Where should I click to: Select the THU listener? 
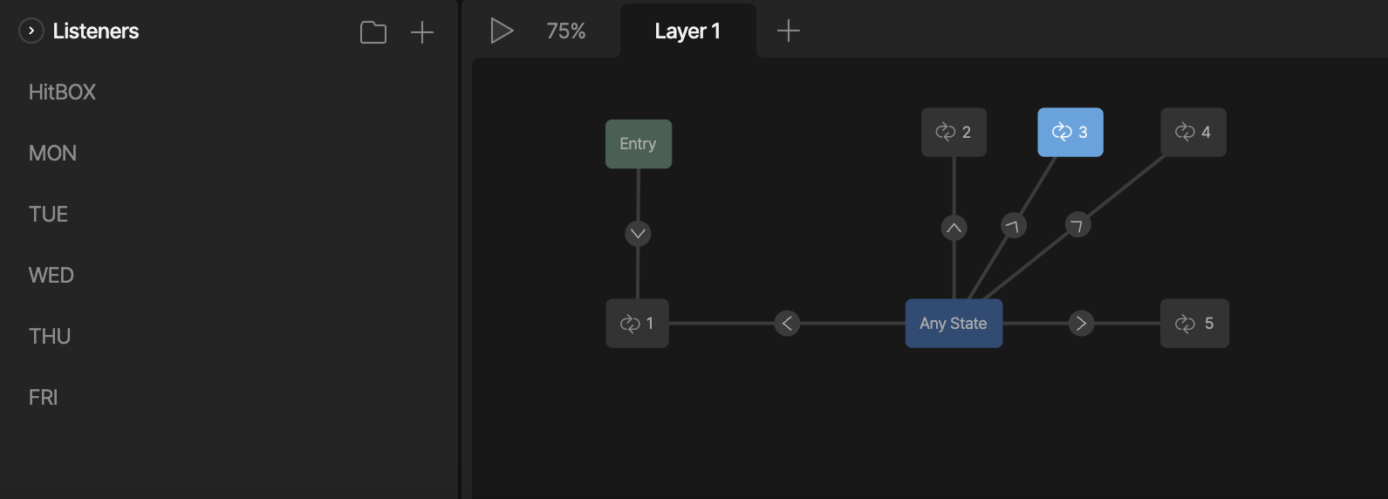pos(50,336)
